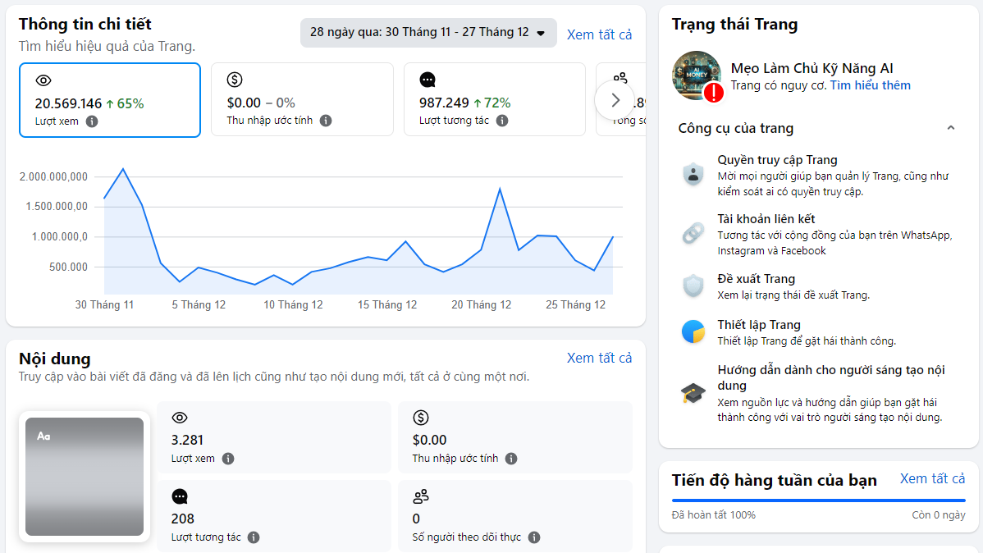Click Xem tất cả in Thông tin chi tiết
Viewport: 983px width, 553px height.
599,34
